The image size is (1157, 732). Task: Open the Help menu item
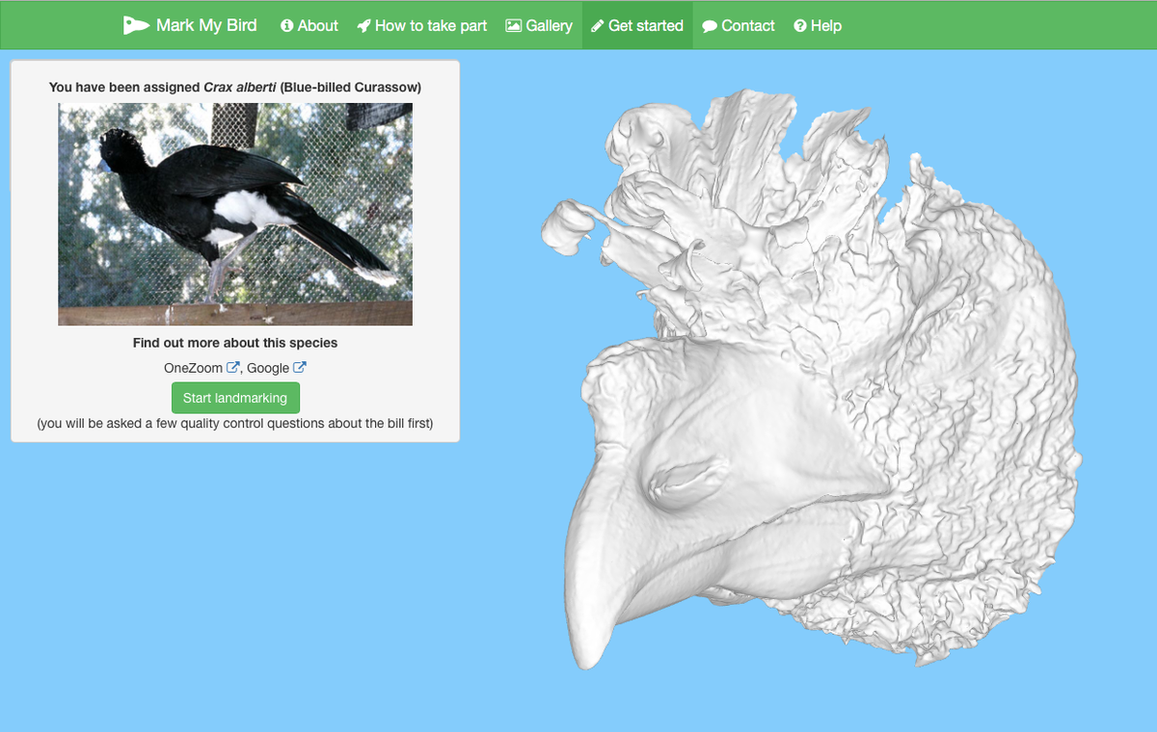[x=818, y=26]
